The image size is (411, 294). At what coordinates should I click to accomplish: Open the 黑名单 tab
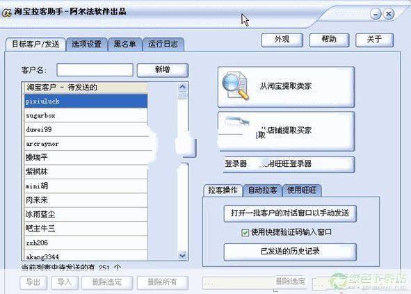click(x=125, y=44)
